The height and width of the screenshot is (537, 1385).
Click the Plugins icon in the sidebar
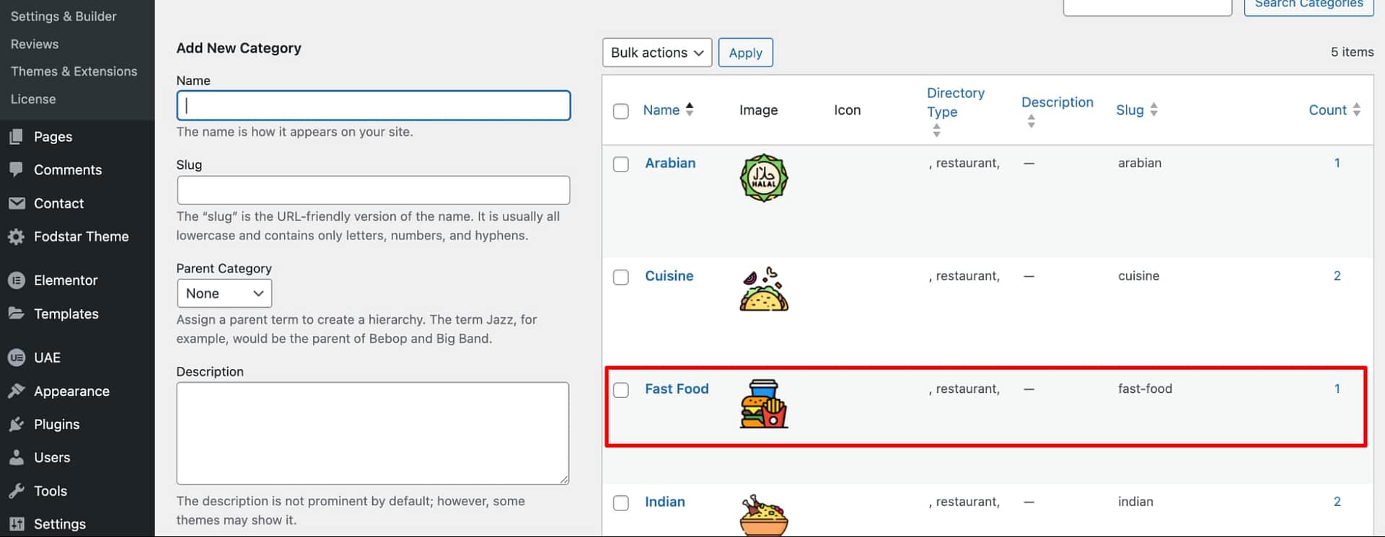(x=17, y=424)
